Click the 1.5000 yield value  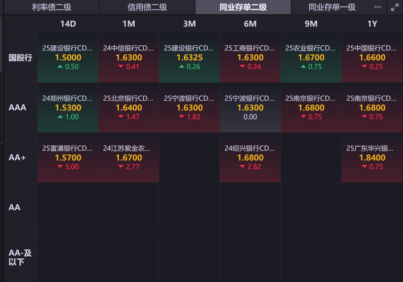68,58
